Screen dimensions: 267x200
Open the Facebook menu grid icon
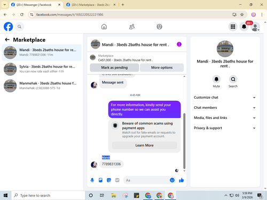(233, 27)
